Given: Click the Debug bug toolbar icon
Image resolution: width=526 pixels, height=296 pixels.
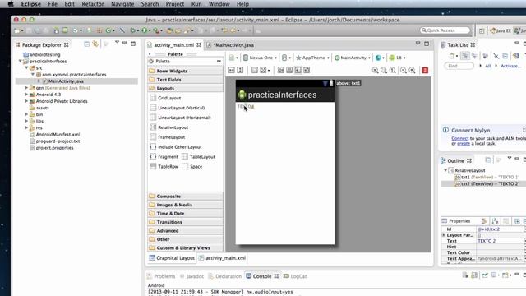Looking at the screenshot, I should pos(133,30).
